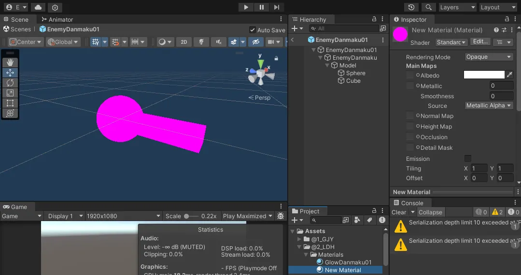
Task: Switch to the Console tab
Action: click(408, 203)
